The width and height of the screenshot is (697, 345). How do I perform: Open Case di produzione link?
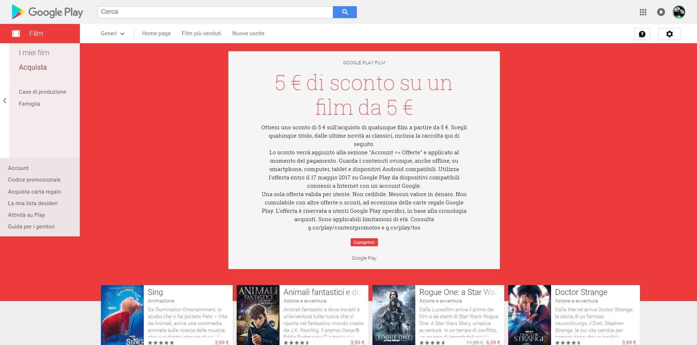point(42,92)
